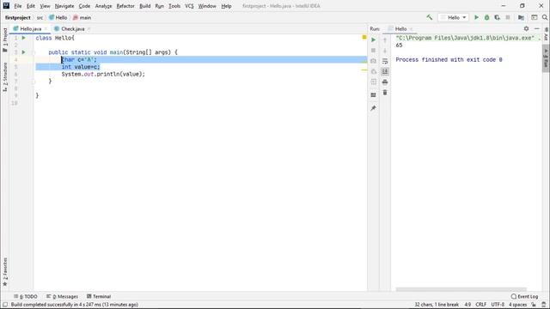Toggle scroll to end in console

tap(385, 71)
